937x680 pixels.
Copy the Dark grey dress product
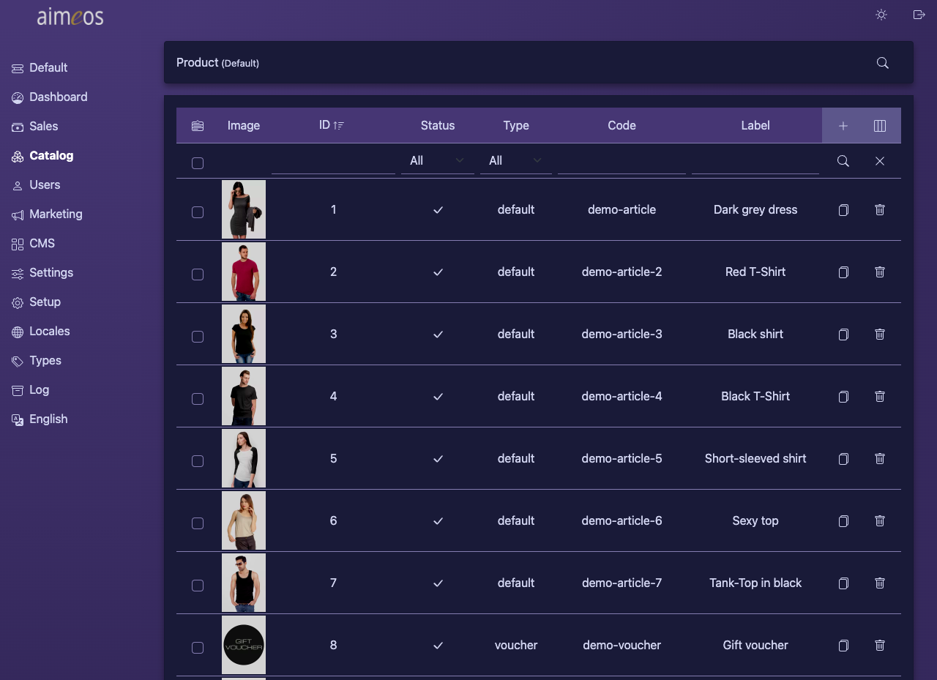[843, 210]
